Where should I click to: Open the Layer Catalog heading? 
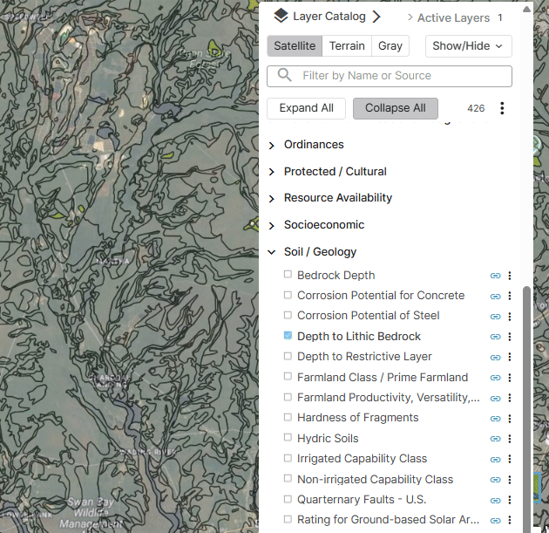coord(329,17)
